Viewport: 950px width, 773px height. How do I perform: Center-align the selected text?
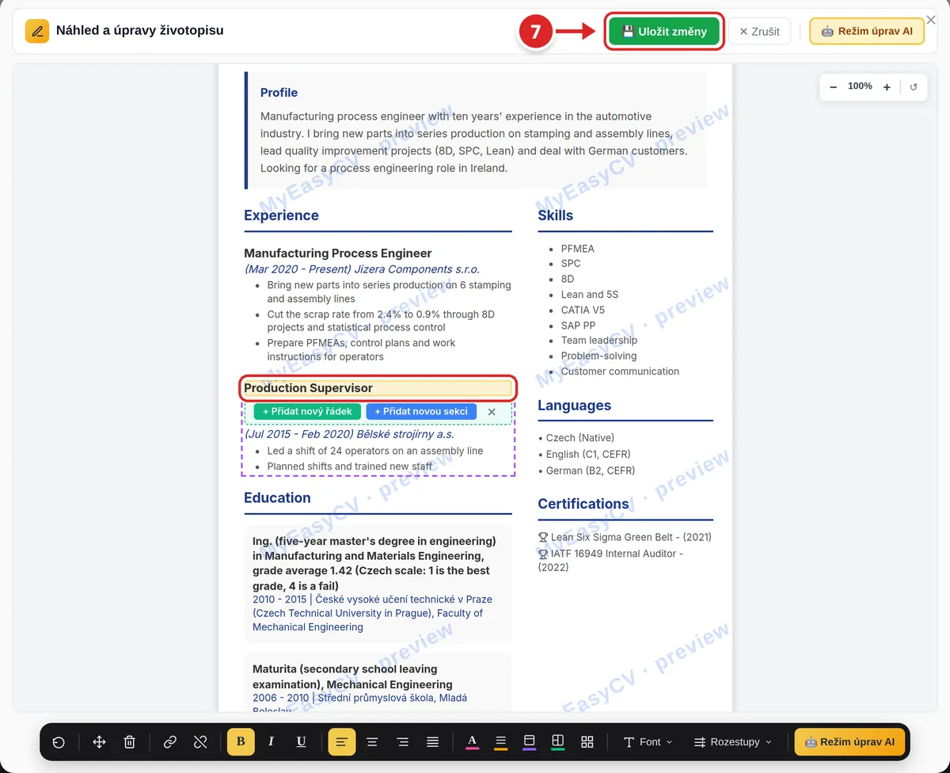pyautogui.click(x=372, y=742)
